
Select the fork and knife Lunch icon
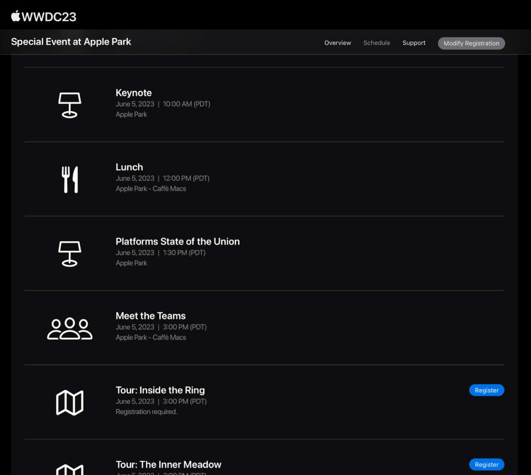(70, 179)
